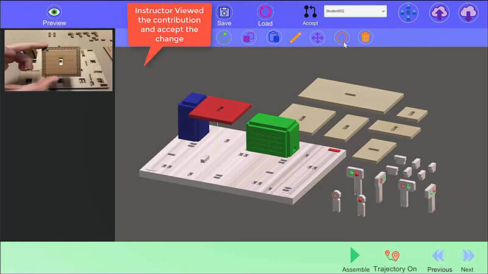Accept the student's contribution
Image resolution: width=488 pixels, height=274 pixels.
[310, 12]
